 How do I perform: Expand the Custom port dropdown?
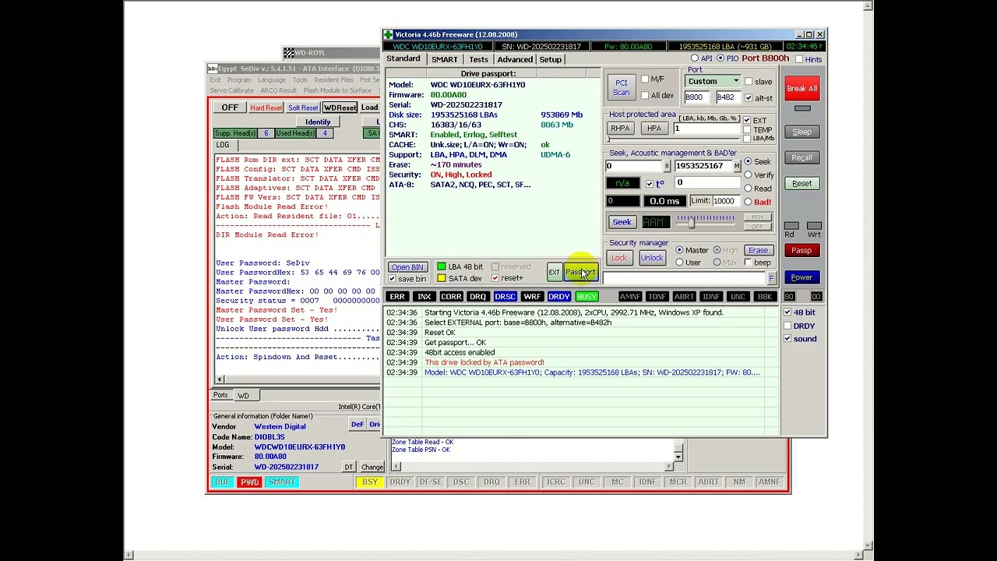735,82
